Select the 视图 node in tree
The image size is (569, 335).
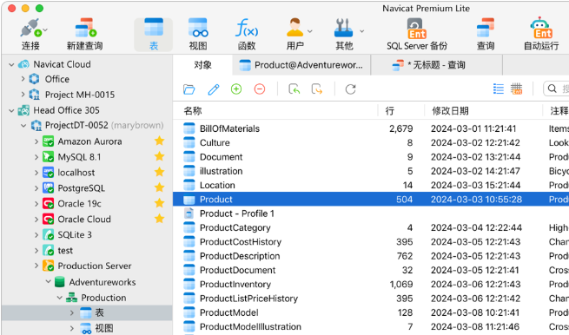(x=103, y=328)
